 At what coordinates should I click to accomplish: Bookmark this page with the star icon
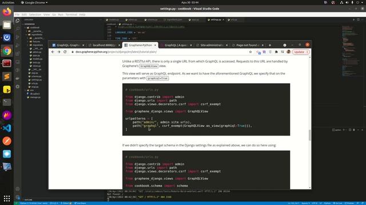(250, 52)
